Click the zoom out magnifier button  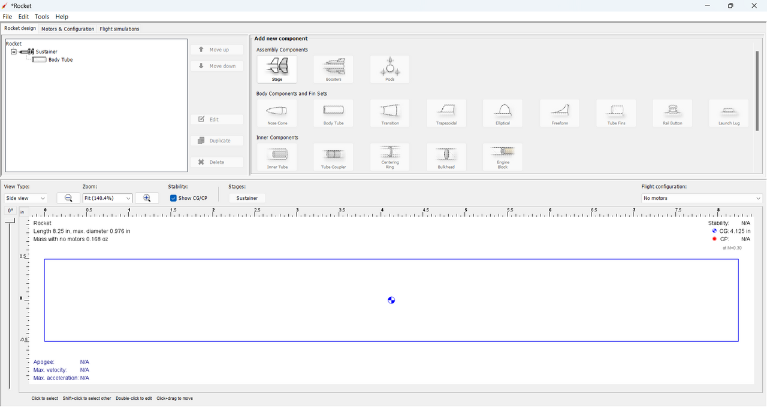68,198
